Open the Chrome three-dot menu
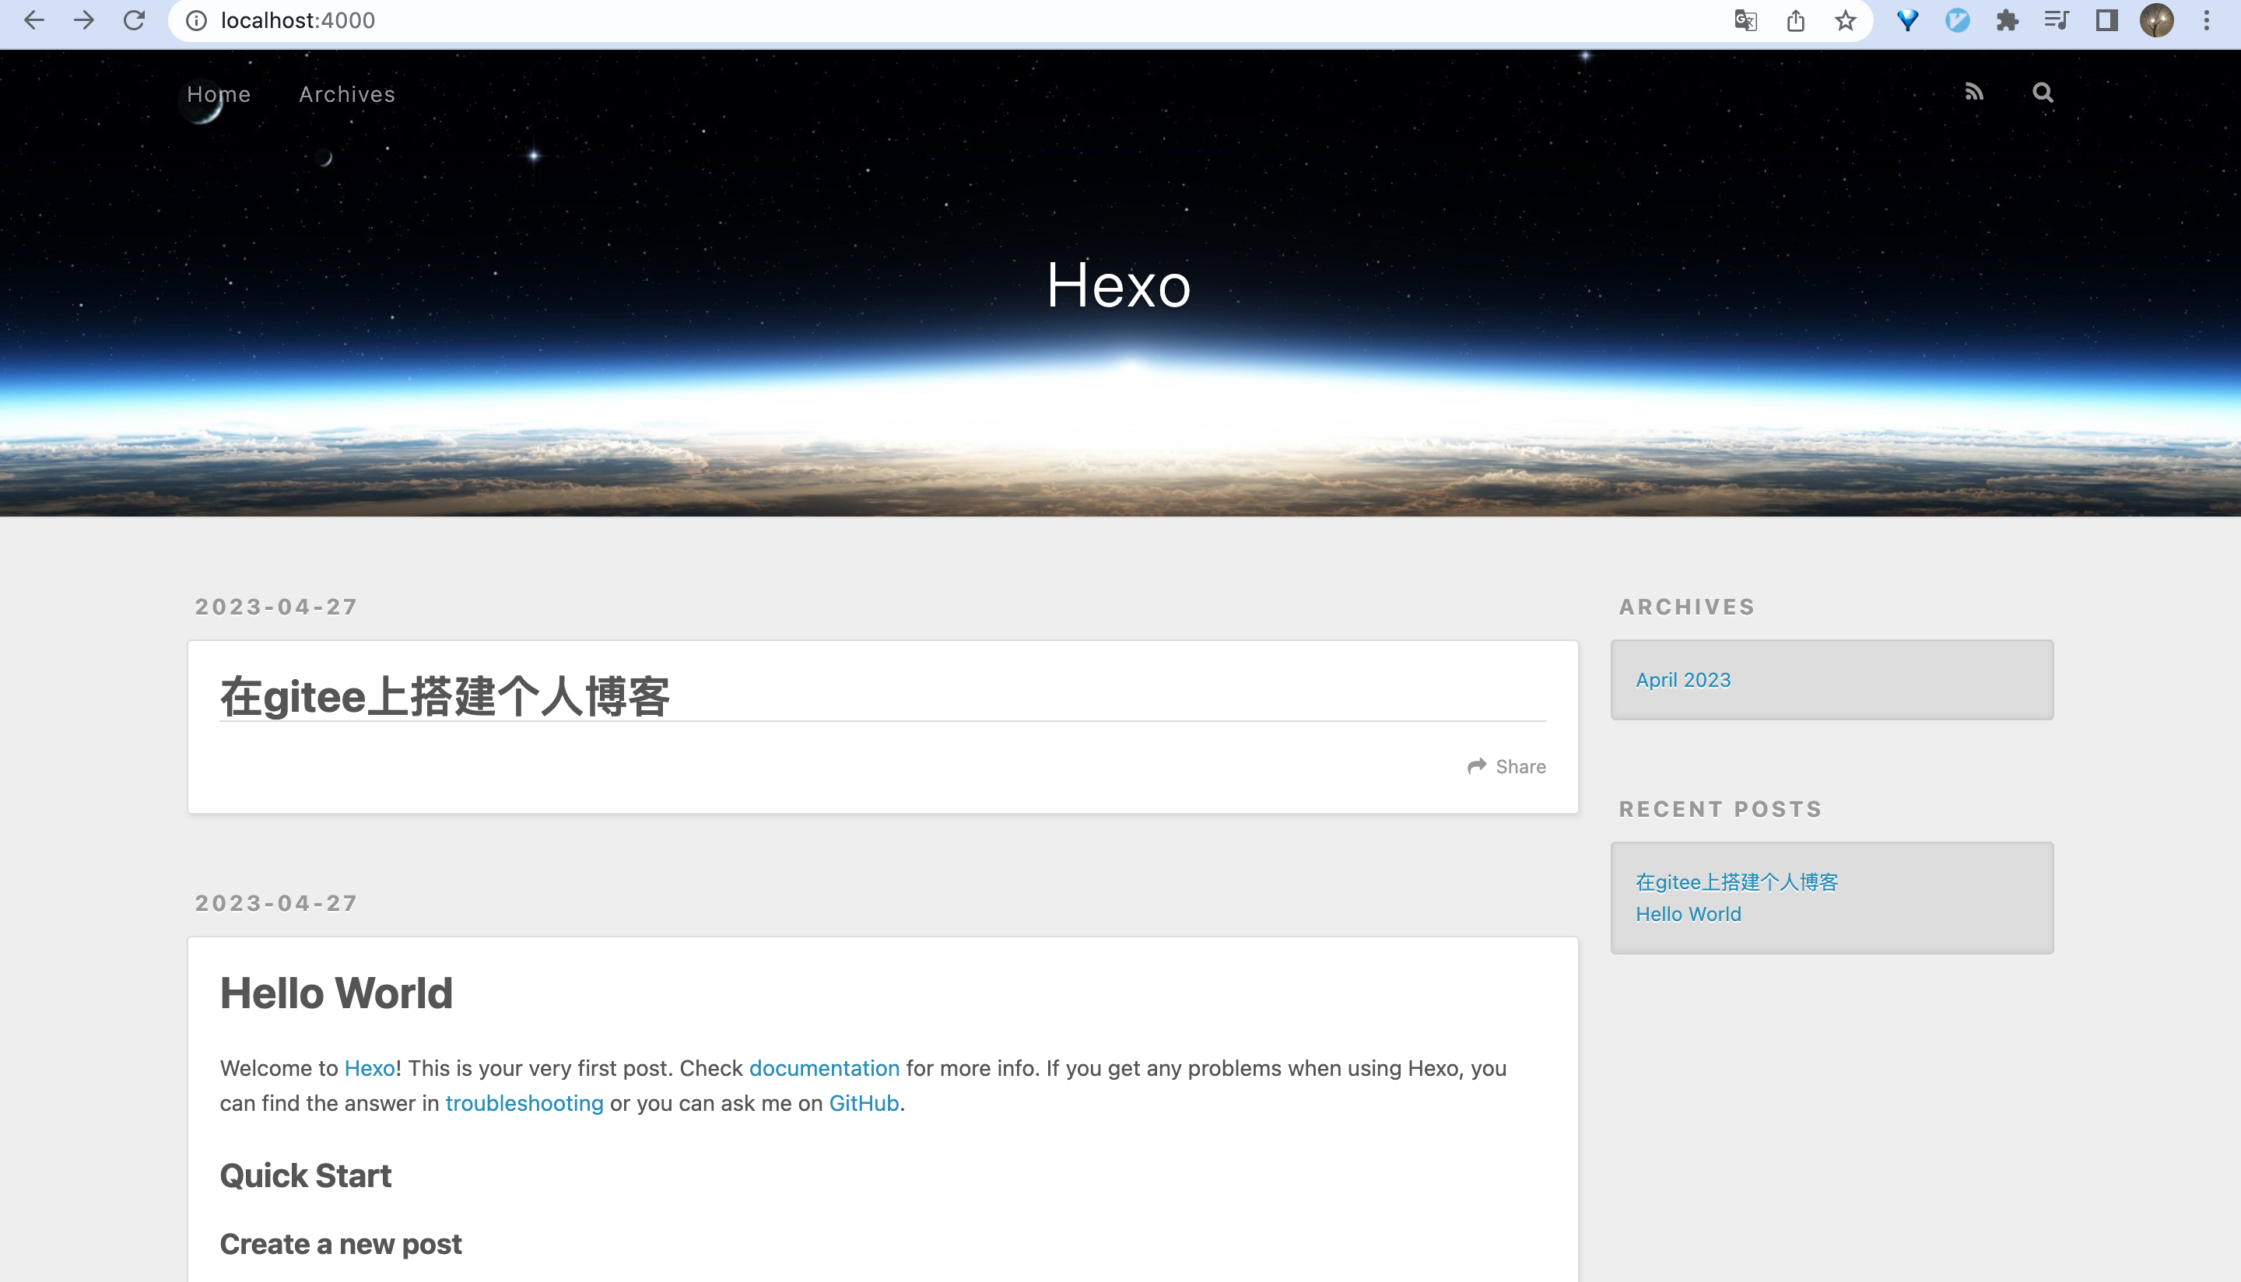This screenshot has width=2241, height=1282. (x=2207, y=20)
